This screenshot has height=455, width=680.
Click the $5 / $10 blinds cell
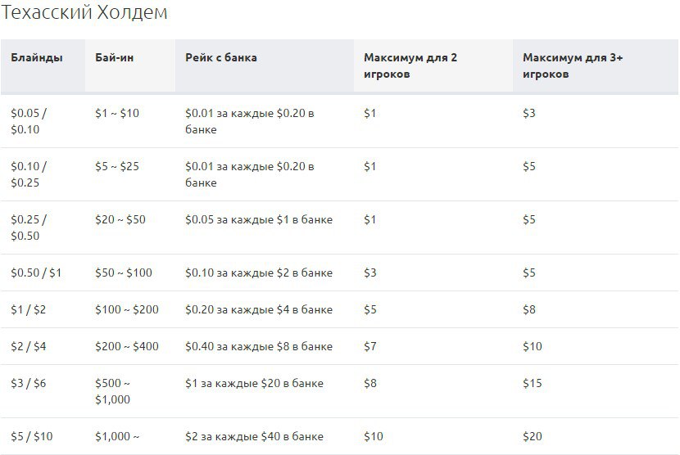(x=32, y=437)
